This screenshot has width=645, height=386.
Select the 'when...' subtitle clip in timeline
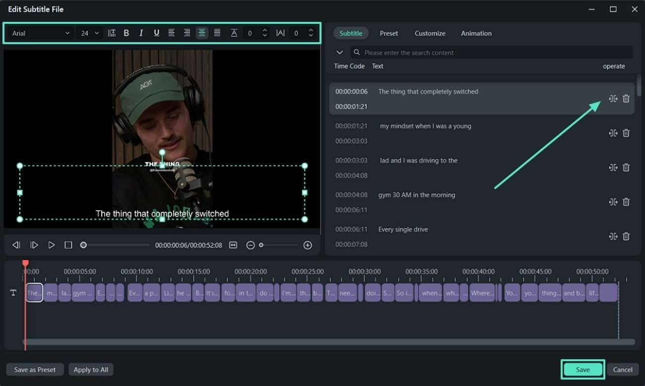431,293
